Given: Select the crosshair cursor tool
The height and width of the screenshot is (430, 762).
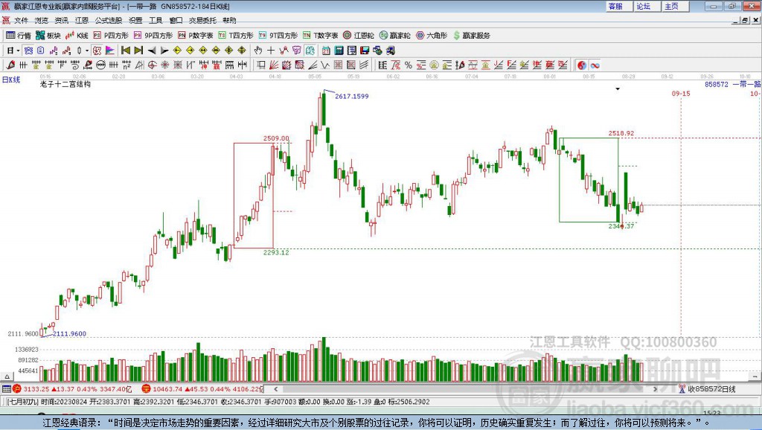Looking at the screenshot, I should [x=271, y=50].
